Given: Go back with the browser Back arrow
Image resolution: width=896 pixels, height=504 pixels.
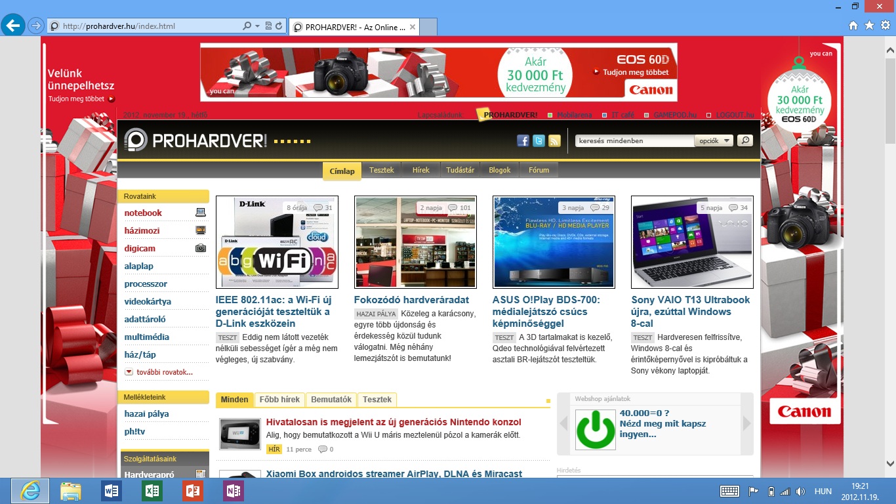Looking at the screenshot, I should pyautogui.click(x=13, y=26).
